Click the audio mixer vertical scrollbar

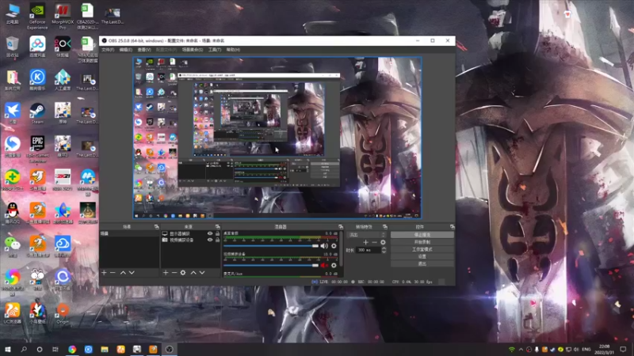[342, 250]
